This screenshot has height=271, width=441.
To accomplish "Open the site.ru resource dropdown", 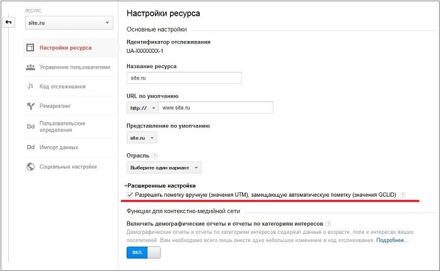I will coord(69,23).
